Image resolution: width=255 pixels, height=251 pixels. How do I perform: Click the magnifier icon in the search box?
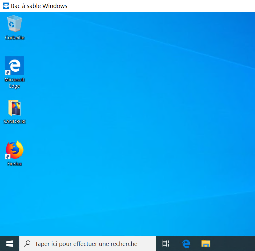[x=28, y=244]
